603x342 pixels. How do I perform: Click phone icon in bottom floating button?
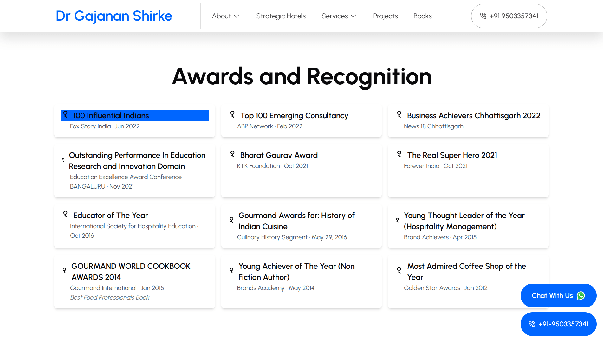coord(532,324)
